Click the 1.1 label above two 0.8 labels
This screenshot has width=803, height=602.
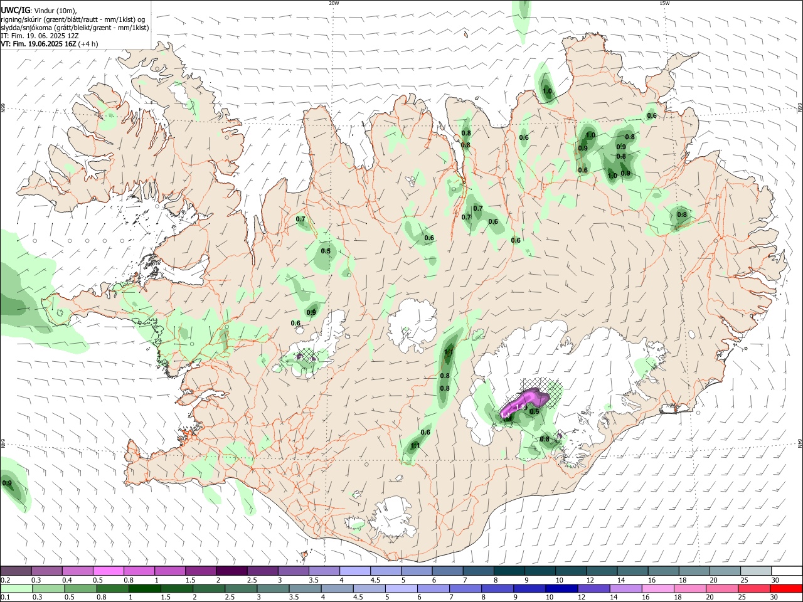(x=449, y=352)
